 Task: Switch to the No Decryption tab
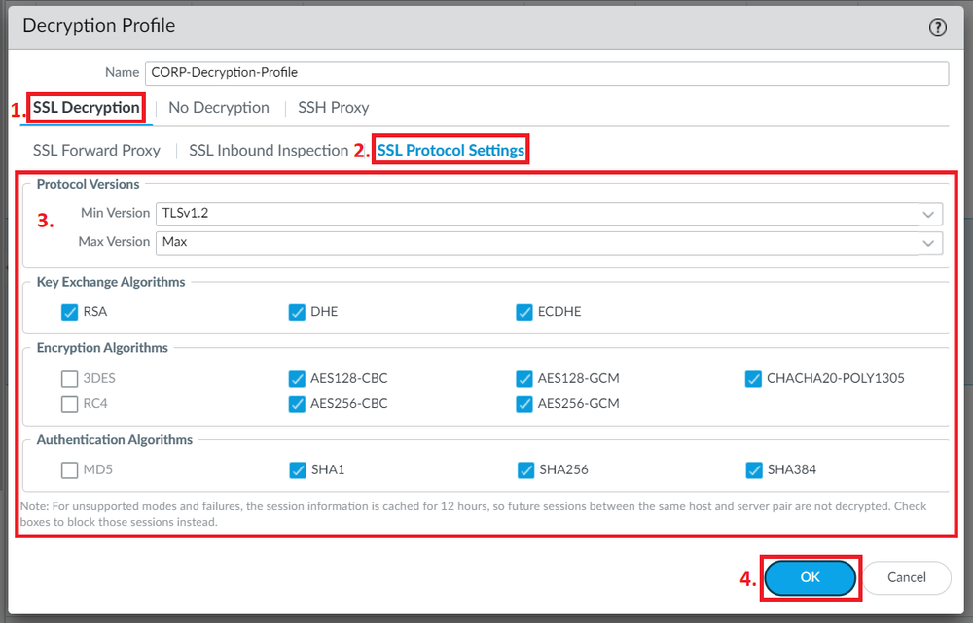point(218,107)
